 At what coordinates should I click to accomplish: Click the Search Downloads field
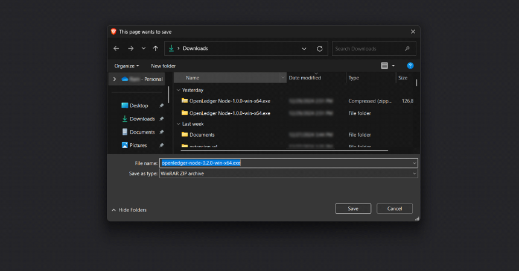[368, 49]
